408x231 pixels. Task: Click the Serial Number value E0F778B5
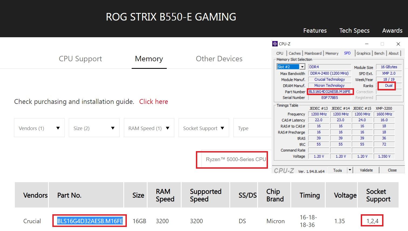coord(329,98)
